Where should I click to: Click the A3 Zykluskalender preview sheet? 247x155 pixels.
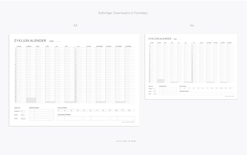click(x=74, y=80)
